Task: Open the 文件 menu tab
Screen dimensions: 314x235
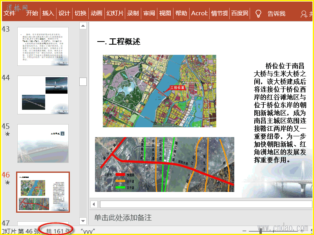Action: click(9, 13)
